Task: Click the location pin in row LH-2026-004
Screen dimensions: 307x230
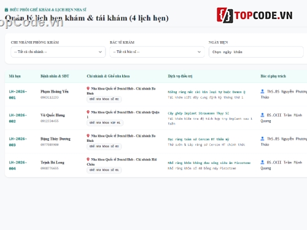Action: click(x=88, y=159)
